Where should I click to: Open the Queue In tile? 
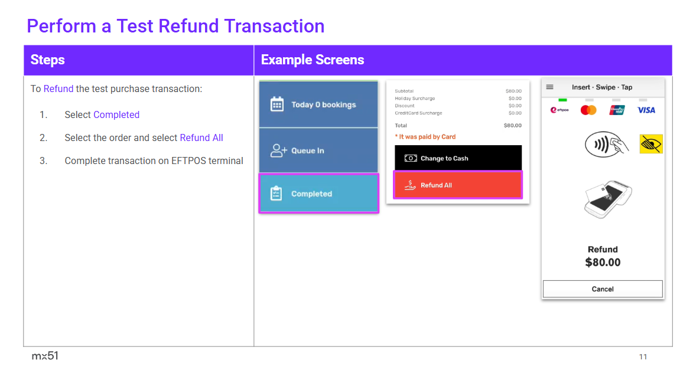point(318,150)
